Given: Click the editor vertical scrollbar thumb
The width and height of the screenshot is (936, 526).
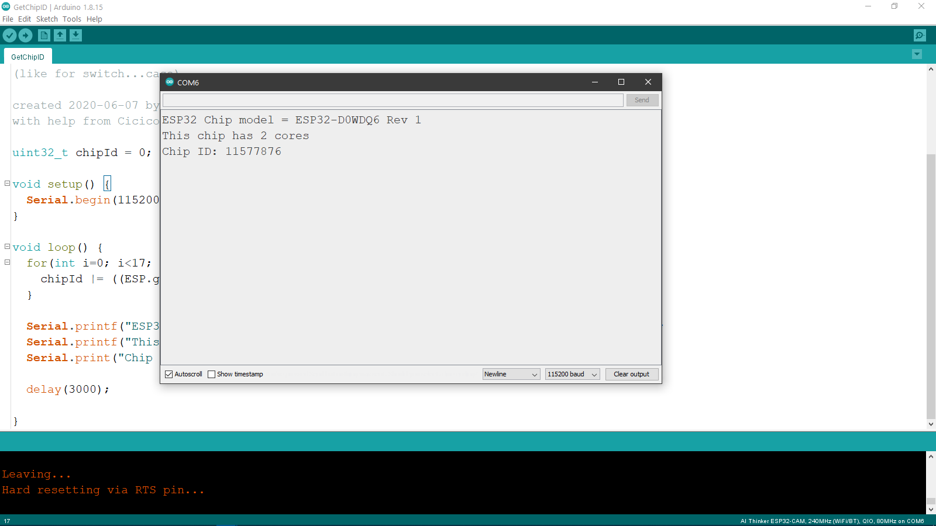Looking at the screenshot, I should tap(931, 286).
